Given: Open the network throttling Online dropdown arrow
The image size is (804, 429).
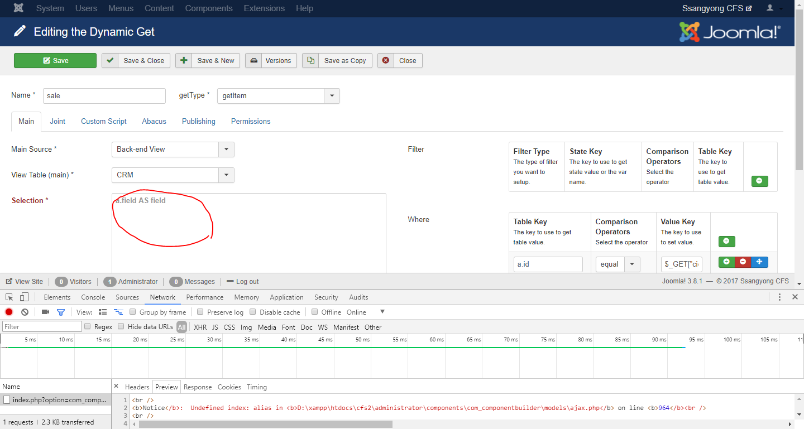Looking at the screenshot, I should pyautogui.click(x=382, y=312).
